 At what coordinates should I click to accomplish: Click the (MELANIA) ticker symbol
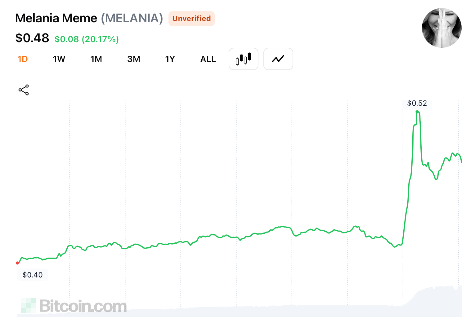pyautogui.click(x=132, y=18)
